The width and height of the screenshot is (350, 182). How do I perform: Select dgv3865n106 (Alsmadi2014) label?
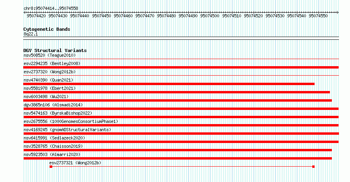pyautogui.click(x=53, y=105)
